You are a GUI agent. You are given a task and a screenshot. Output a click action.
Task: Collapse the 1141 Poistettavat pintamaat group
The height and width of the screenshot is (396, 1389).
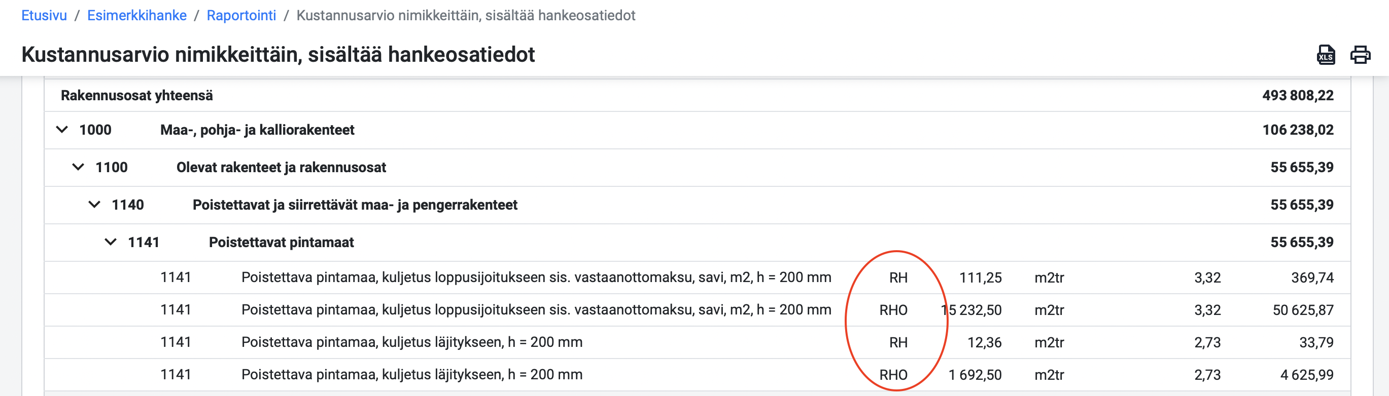pyautogui.click(x=111, y=242)
